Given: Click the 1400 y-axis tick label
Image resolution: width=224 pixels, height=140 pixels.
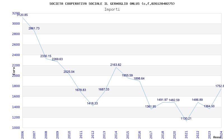Looking at the screenshot, I should click(16, 107).
